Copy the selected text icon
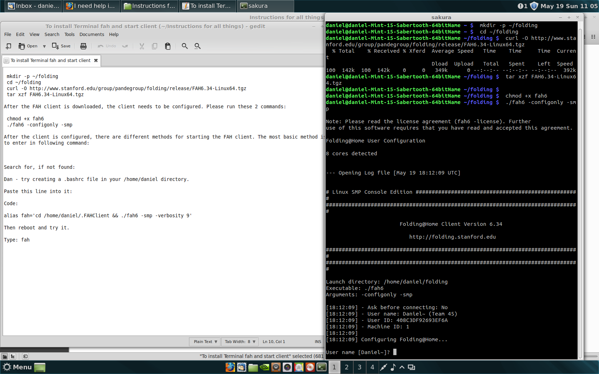The width and height of the screenshot is (599, 374). click(155, 46)
